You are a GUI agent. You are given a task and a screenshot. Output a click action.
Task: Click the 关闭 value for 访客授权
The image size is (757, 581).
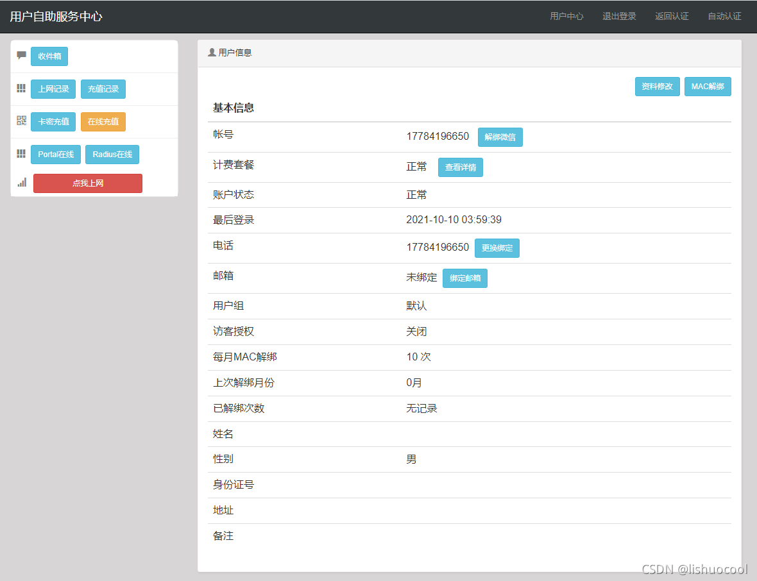416,332
